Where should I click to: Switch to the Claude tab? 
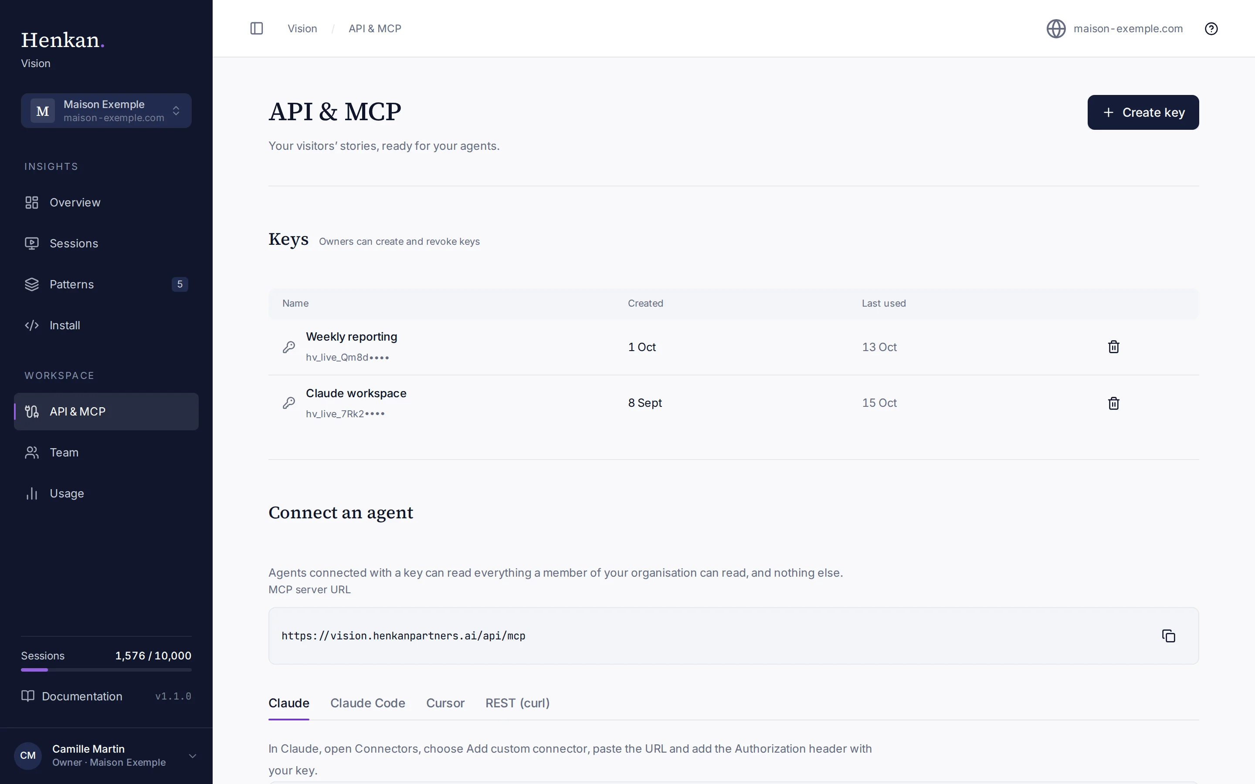point(289,703)
